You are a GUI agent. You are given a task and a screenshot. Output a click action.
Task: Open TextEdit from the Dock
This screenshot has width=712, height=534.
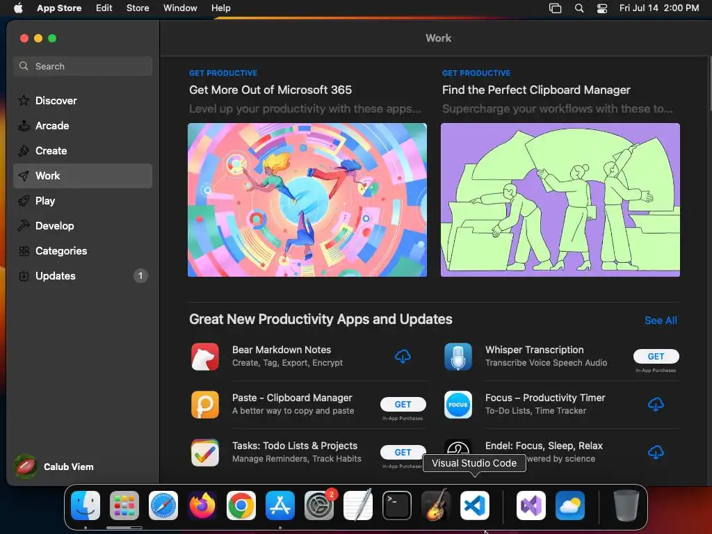(358, 505)
